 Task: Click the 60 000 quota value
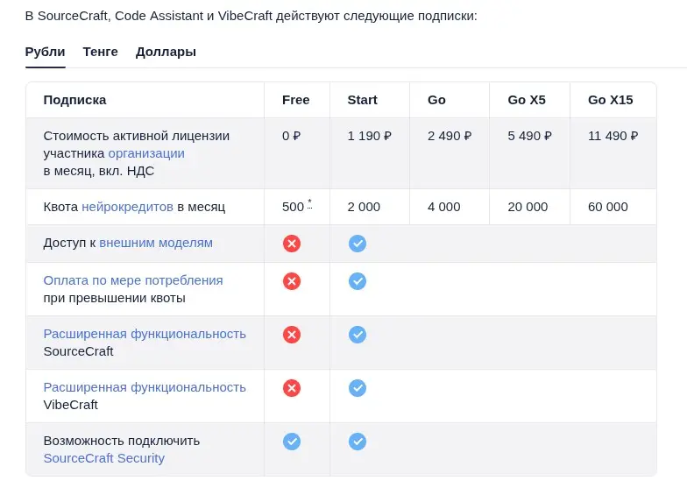[608, 207]
